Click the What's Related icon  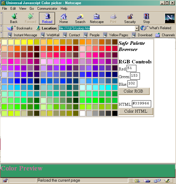pos(143,28)
